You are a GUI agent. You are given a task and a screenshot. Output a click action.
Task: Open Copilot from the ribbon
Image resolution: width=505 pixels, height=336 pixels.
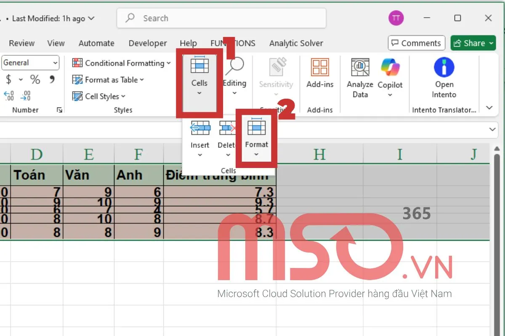[x=390, y=67]
